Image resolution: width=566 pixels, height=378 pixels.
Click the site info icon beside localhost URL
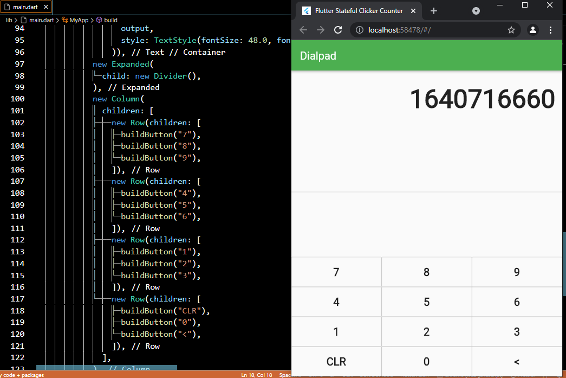[360, 30]
